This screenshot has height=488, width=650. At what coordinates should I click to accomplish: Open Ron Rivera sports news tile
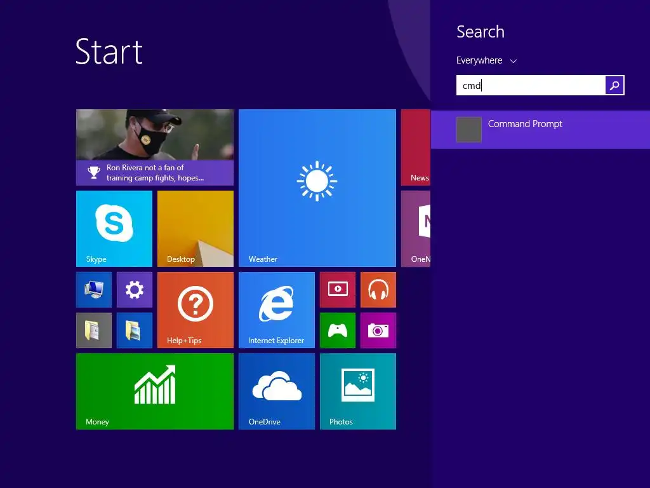tap(155, 147)
